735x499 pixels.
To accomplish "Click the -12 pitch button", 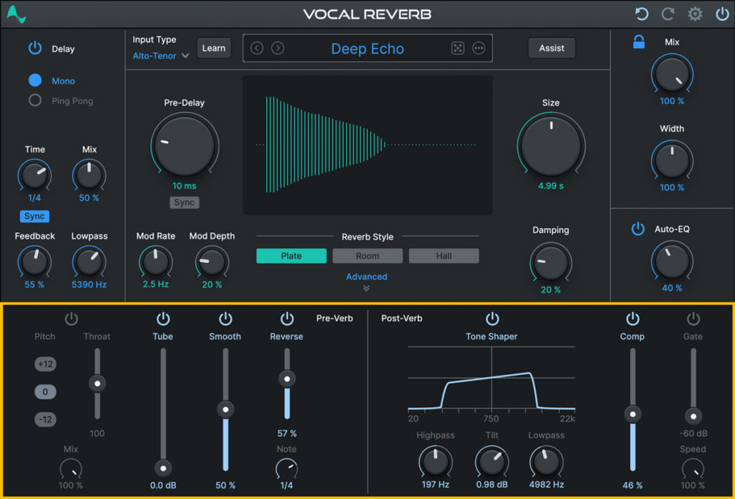I will (x=45, y=419).
